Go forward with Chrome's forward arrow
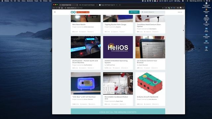The width and height of the screenshot is (212, 119). point(57,8)
